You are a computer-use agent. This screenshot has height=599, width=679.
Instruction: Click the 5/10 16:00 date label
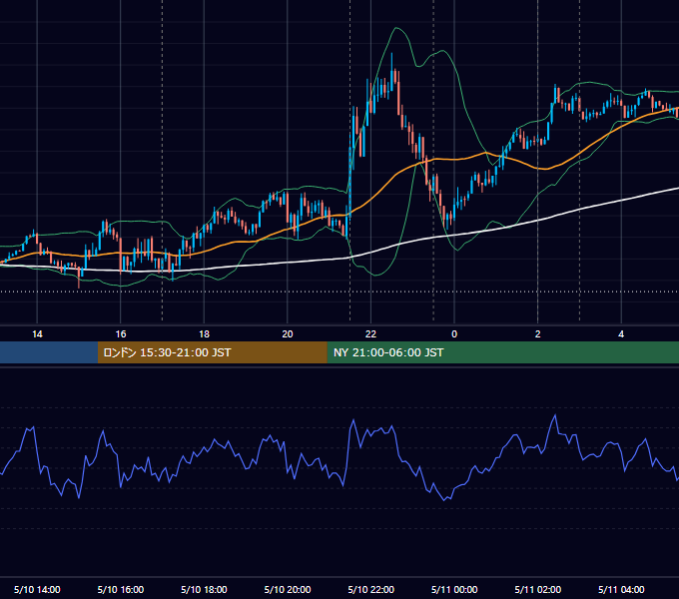click(x=121, y=589)
